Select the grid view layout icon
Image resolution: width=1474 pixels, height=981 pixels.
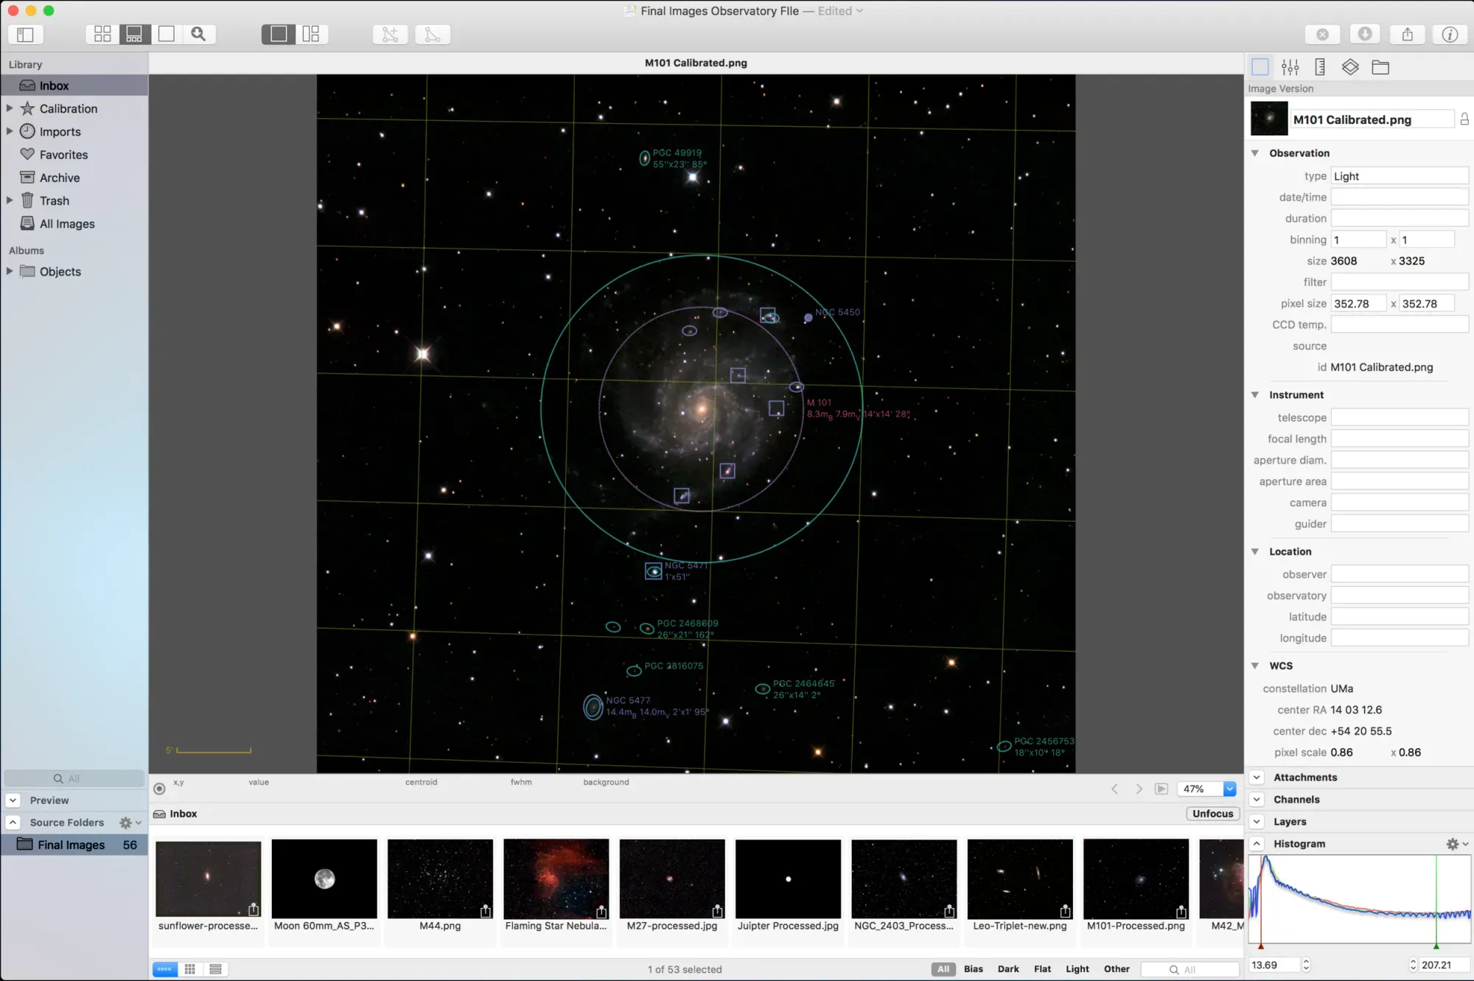pyautogui.click(x=102, y=33)
